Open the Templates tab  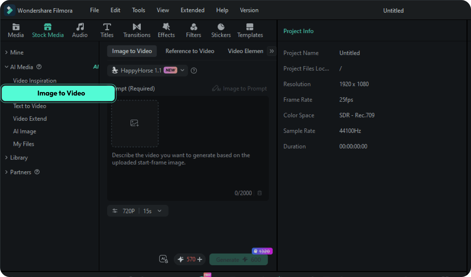click(x=250, y=31)
